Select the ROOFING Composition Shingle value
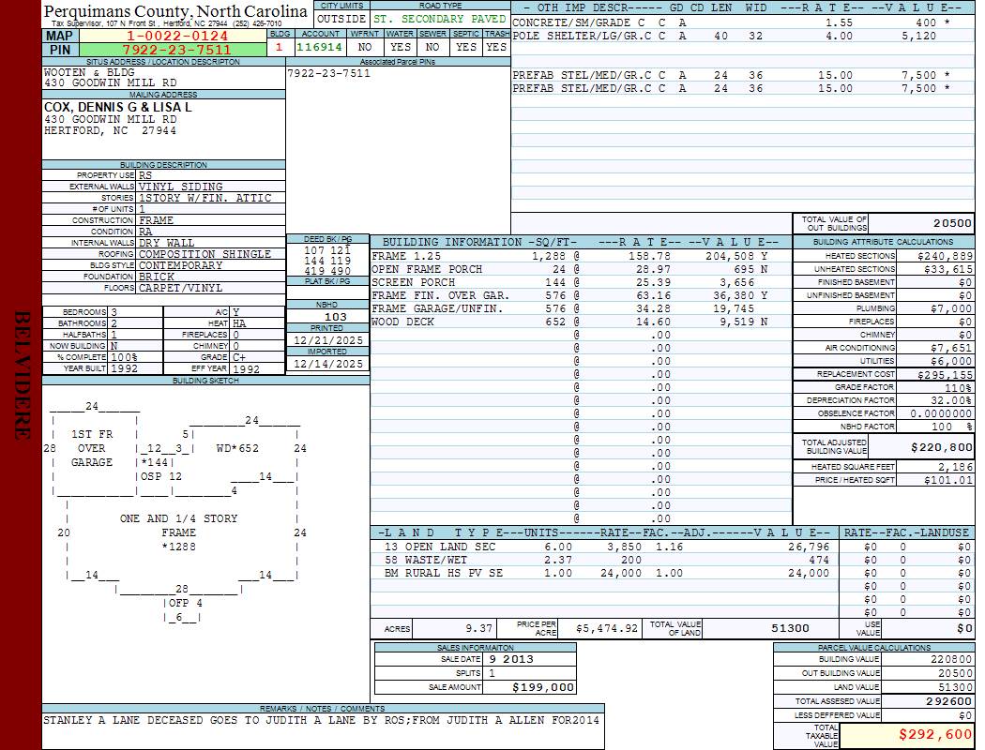The width and height of the screenshot is (985, 750). [205, 254]
